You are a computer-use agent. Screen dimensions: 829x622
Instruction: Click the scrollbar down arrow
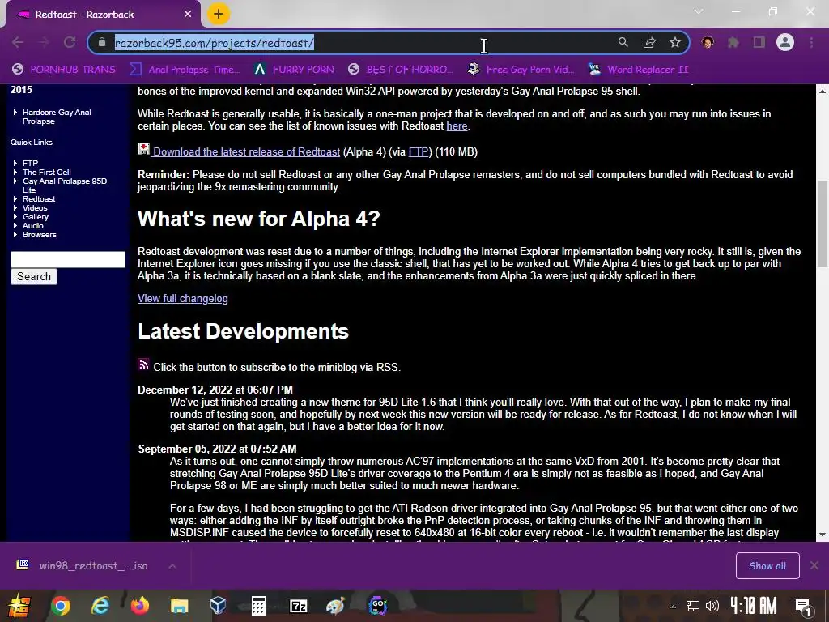coord(823,535)
